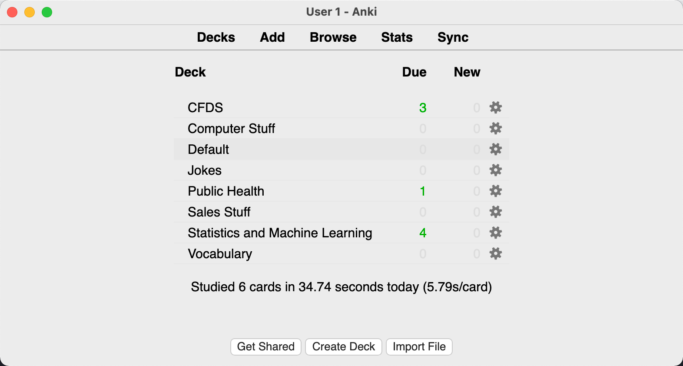
Task: Open options gear for Jokes deck
Action: point(495,170)
